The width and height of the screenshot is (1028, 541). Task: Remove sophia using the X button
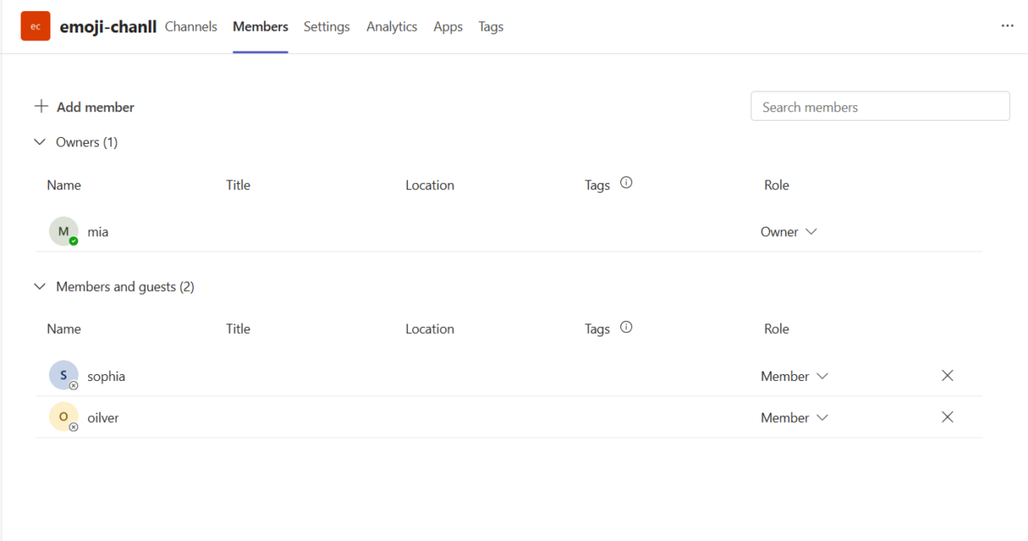pyautogui.click(x=947, y=375)
